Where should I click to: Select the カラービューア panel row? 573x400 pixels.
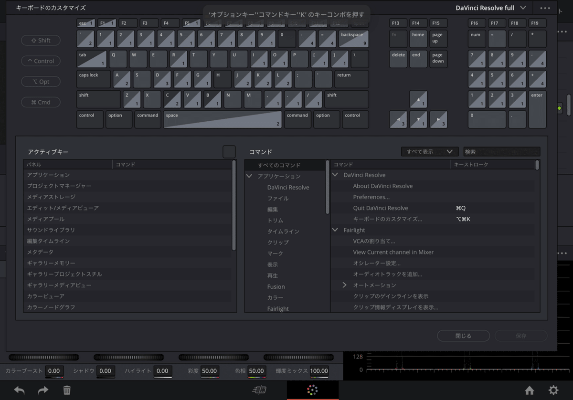[x=127, y=296]
